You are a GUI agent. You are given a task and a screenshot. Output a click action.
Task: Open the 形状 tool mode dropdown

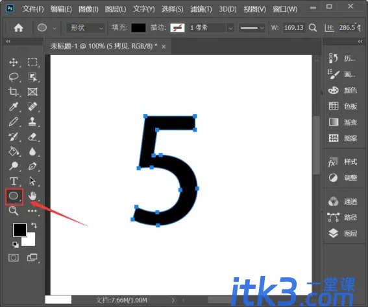85,28
